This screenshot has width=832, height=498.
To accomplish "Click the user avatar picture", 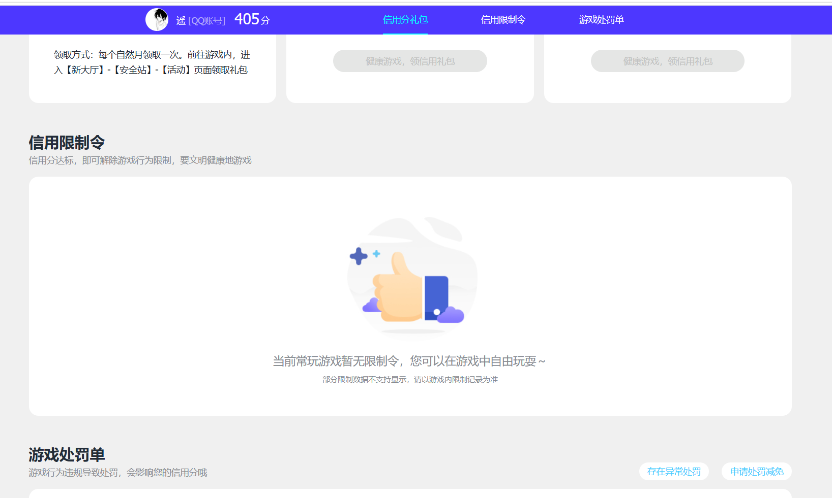I will click(x=157, y=20).
